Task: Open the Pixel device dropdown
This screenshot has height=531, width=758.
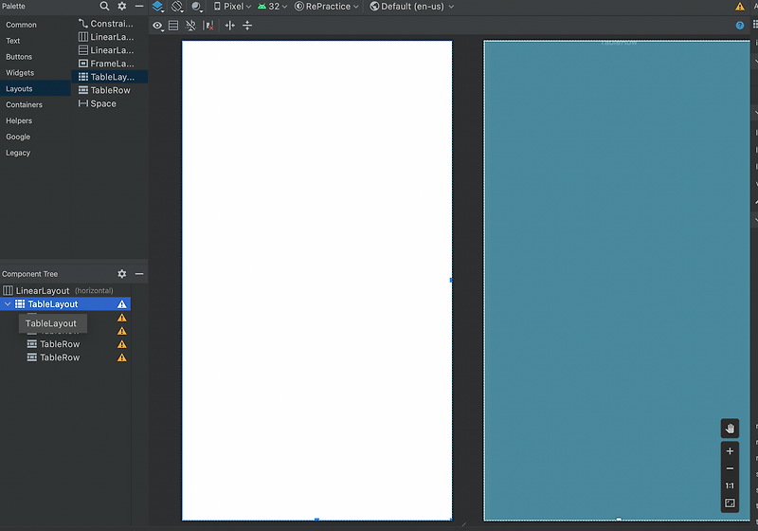Action: (232, 7)
